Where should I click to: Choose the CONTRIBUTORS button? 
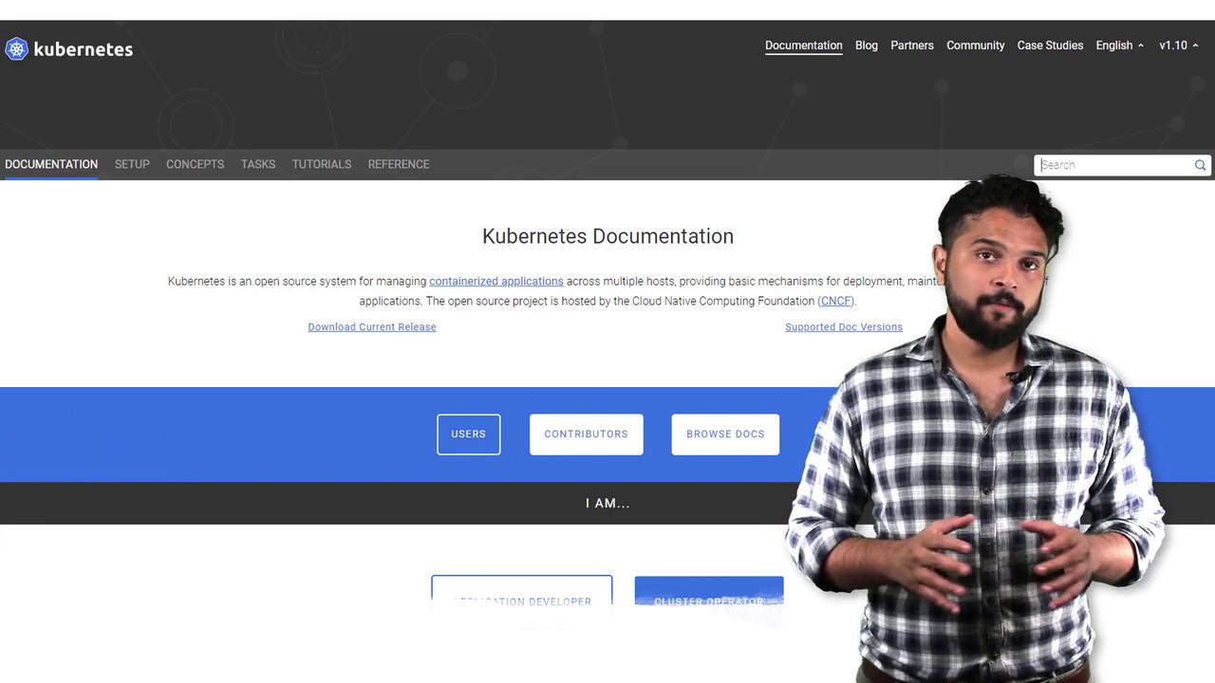click(586, 434)
